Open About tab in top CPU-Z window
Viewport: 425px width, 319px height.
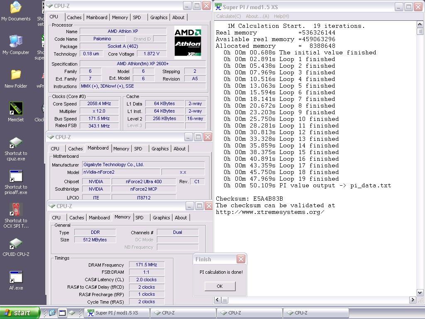pyautogui.click(x=178, y=17)
